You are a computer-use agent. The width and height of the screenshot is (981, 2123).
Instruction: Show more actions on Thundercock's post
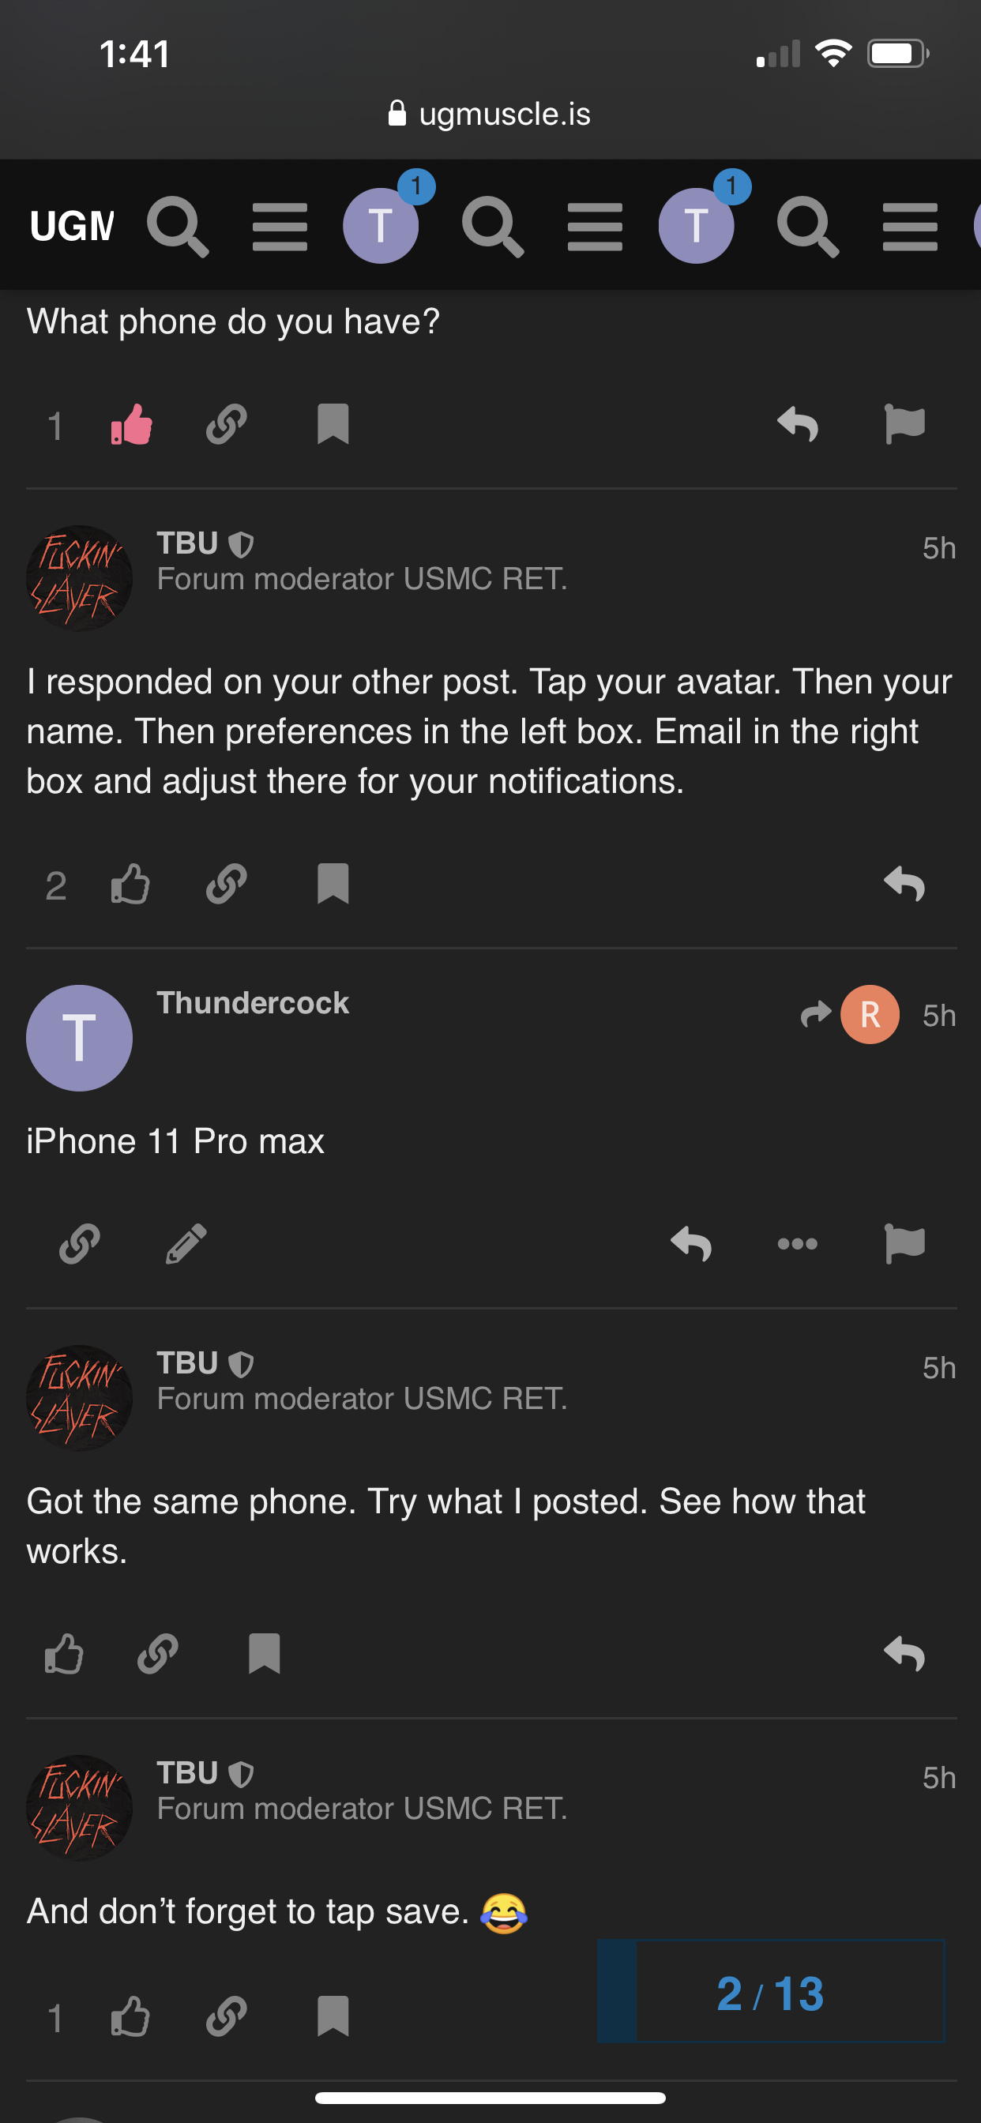point(797,1244)
